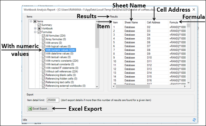Collapse the Formulas tree node

35,32
